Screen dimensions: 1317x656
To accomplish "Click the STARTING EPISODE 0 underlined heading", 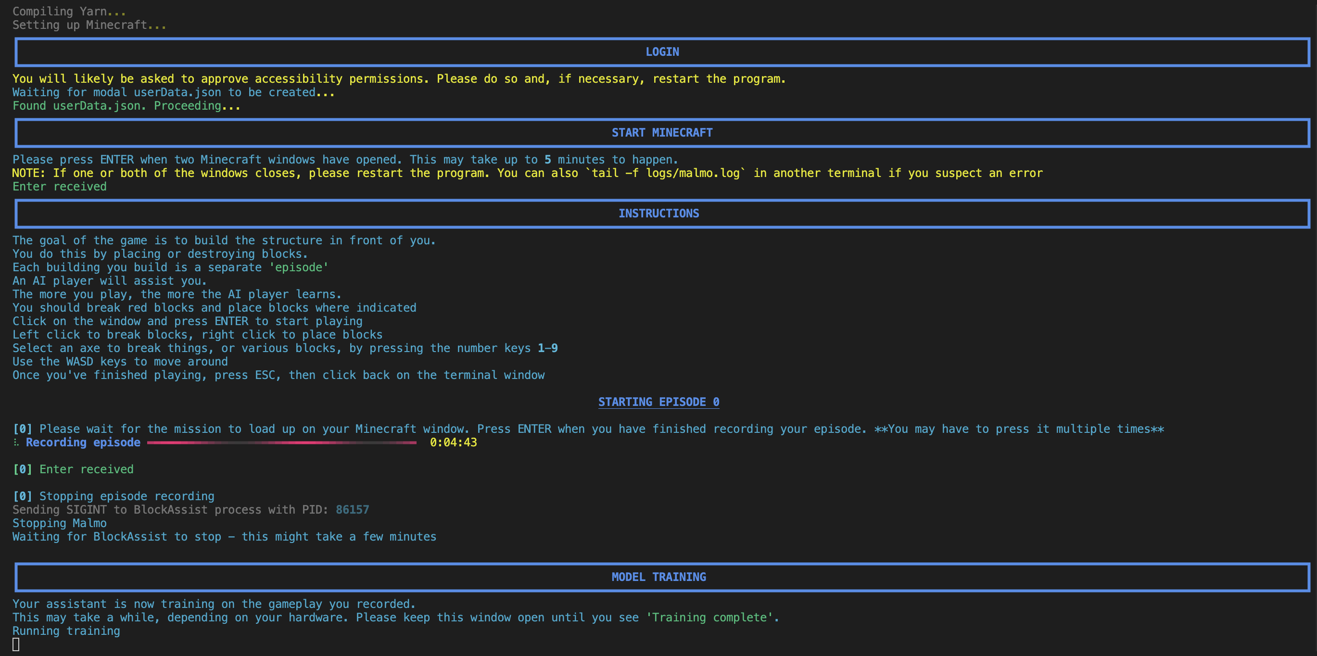I will (x=658, y=402).
